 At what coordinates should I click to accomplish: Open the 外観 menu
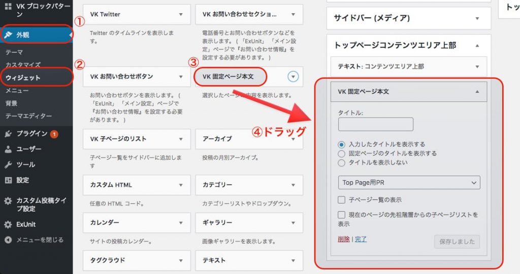(x=37, y=35)
